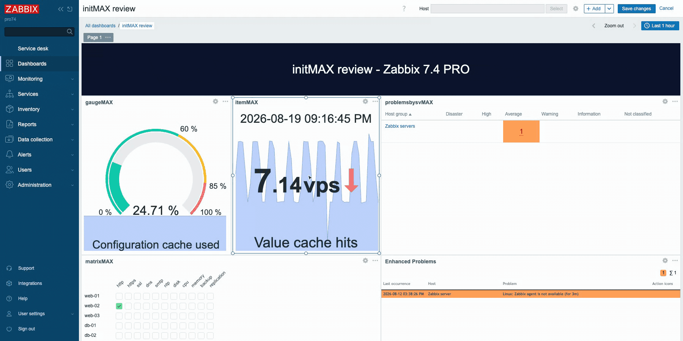Click Save changes button
683x341 pixels.
pyautogui.click(x=636, y=9)
